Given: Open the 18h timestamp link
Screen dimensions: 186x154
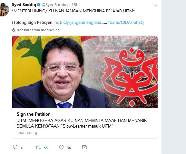Looking at the screenshot, I should tap(75, 5).
